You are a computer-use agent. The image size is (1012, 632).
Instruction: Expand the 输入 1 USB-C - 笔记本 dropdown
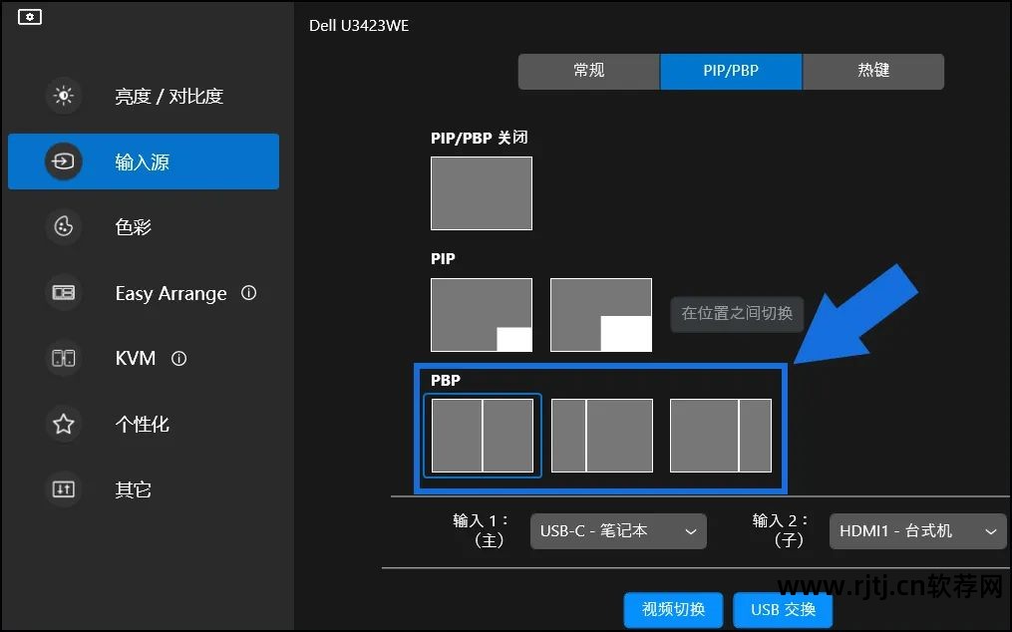pos(618,531)
